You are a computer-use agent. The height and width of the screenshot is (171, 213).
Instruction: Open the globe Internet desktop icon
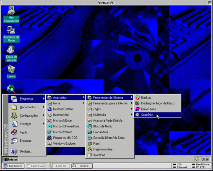point(11,89)
